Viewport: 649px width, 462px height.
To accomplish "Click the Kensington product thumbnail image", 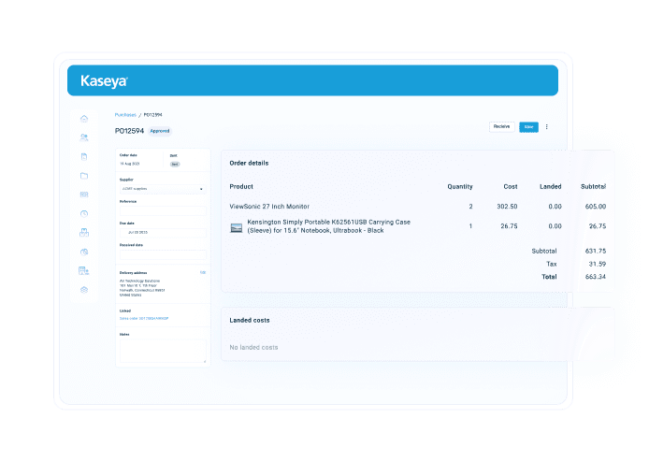I will (236, 226).
